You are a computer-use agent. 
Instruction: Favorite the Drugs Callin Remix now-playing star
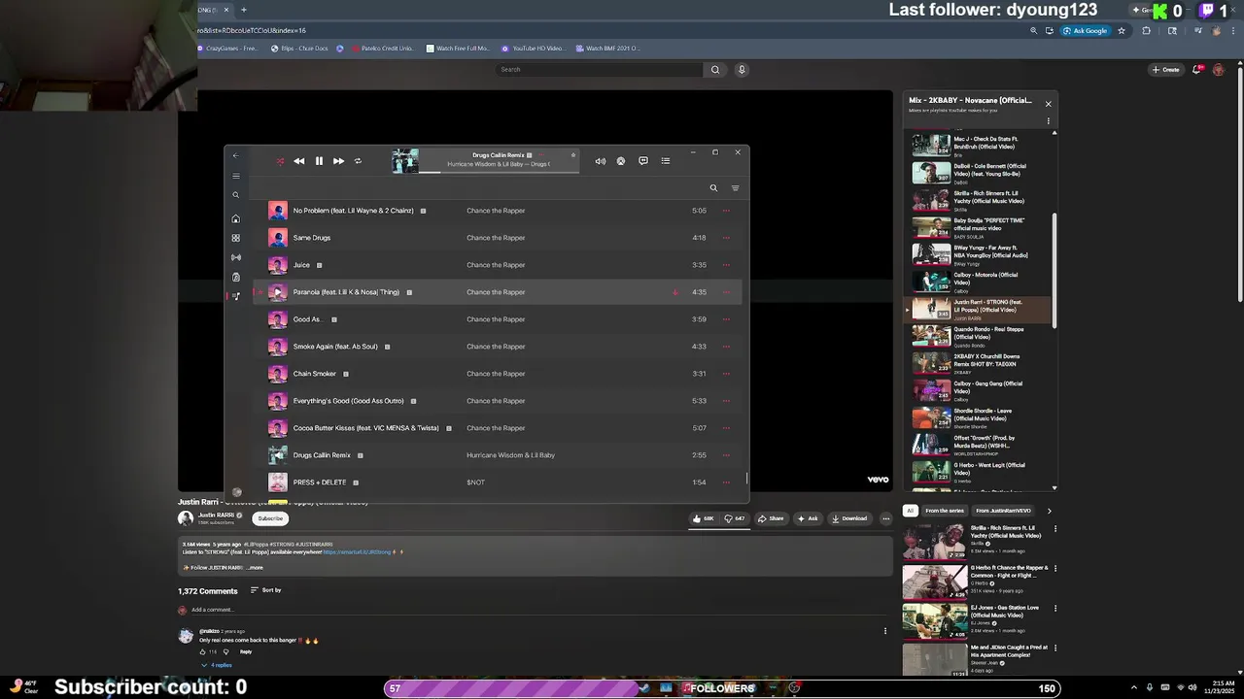[x=573, y=155]
